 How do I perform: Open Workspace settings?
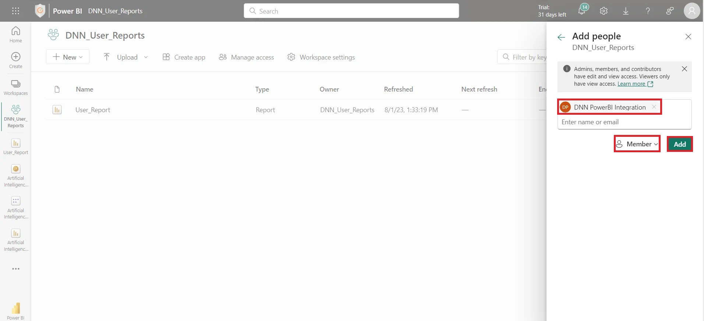[x=321, y=57]
